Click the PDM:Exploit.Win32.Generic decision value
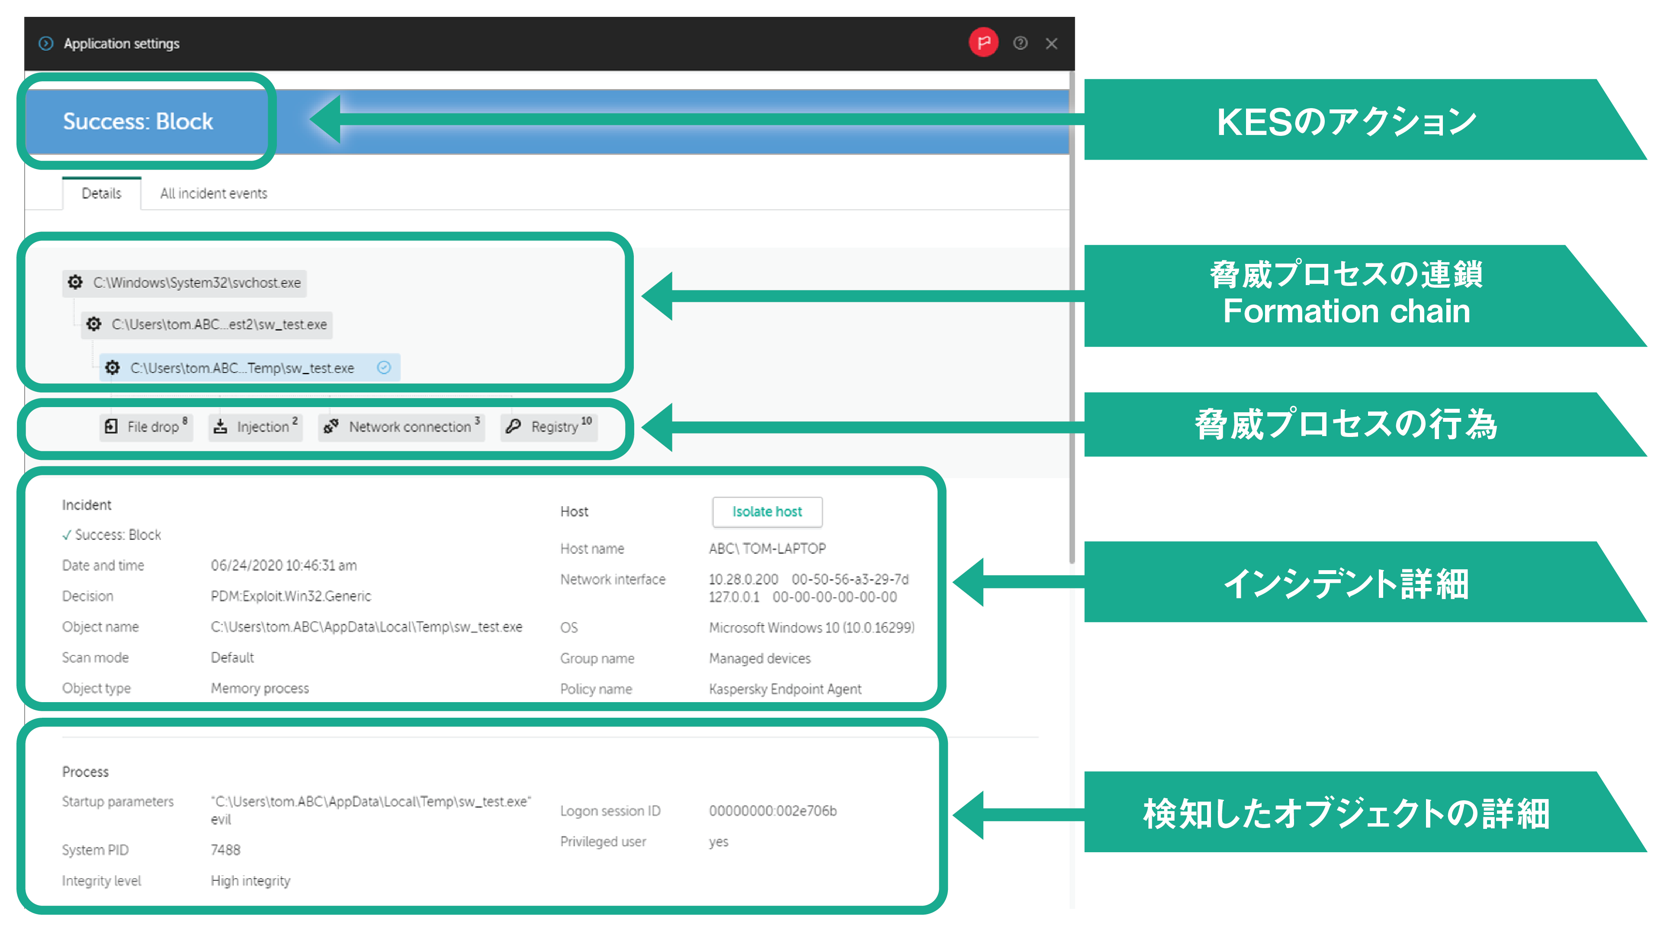 tap(291, 596)
